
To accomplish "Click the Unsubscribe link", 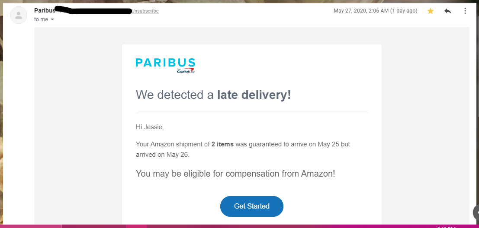I will pyautogui.click(x=145, y=11).
